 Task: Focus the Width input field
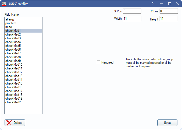point(132,19)
